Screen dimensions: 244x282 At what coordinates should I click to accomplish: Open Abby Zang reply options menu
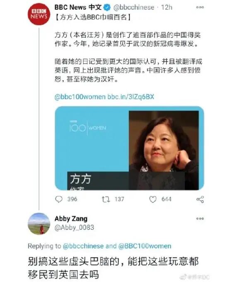pyautogui.click(x=200, y=219)
